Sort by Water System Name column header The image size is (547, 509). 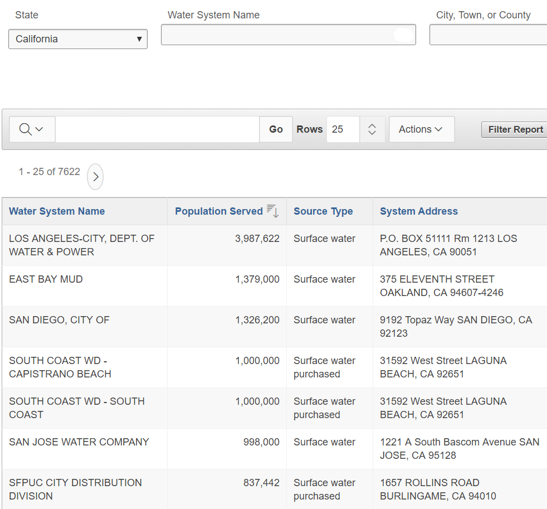57,211
